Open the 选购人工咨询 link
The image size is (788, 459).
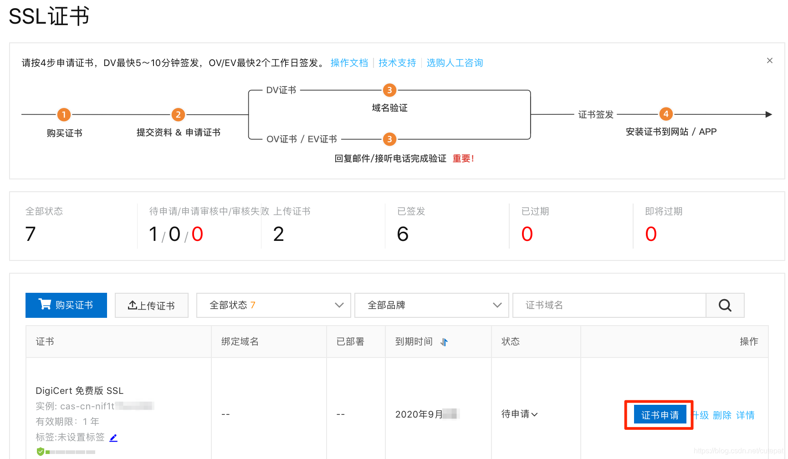coord(455,63)
